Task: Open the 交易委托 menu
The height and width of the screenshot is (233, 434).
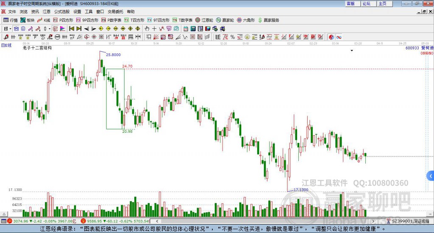Action: (115, 11)
